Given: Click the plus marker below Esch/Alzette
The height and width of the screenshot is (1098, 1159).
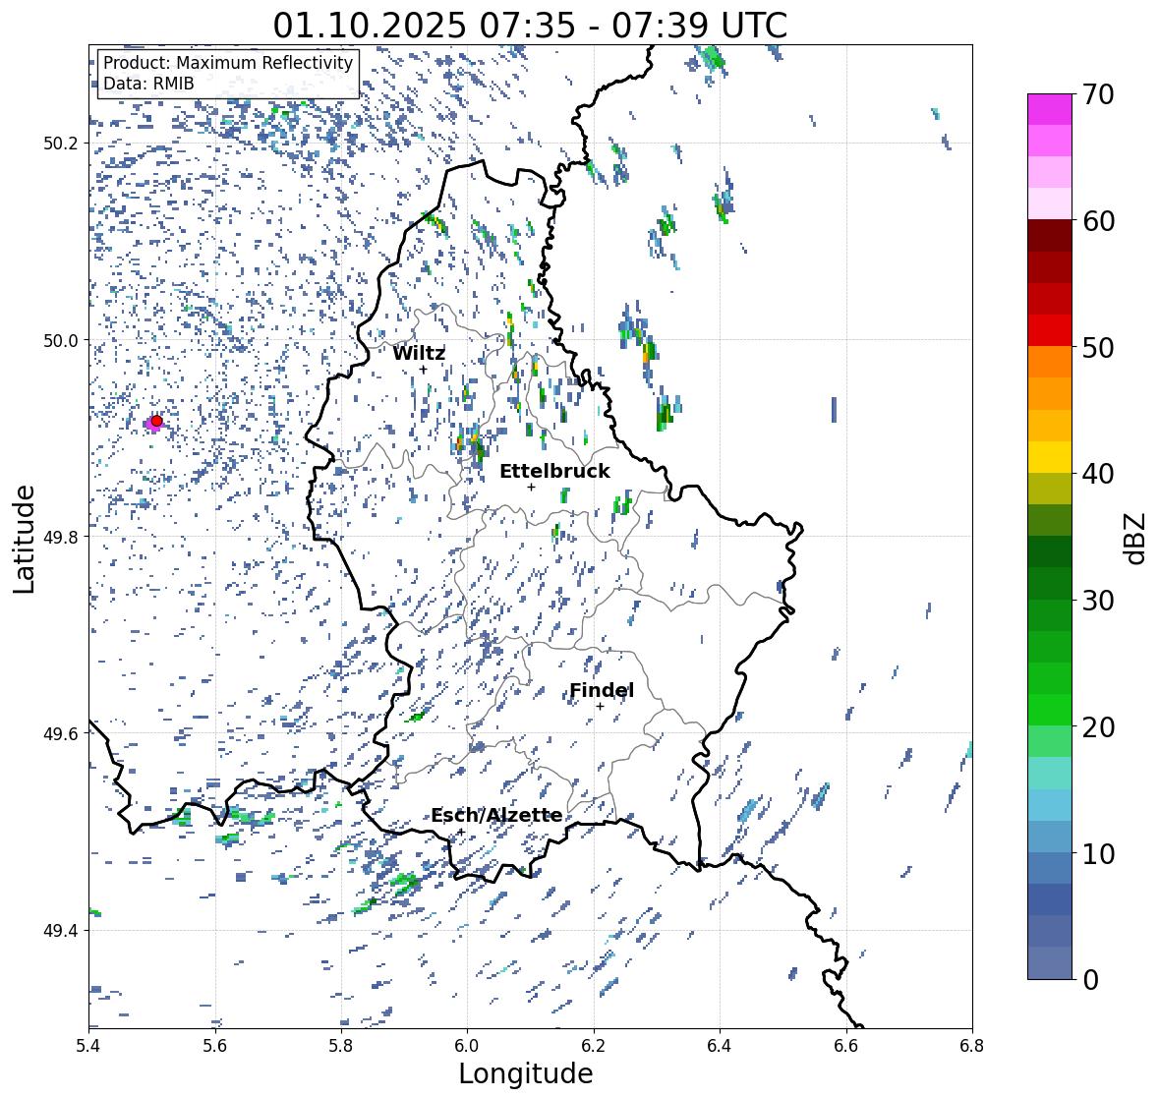Looking at the screenshot, I should (x=460, y=832).
